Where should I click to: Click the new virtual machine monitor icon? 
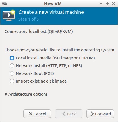tap(9, 15)
